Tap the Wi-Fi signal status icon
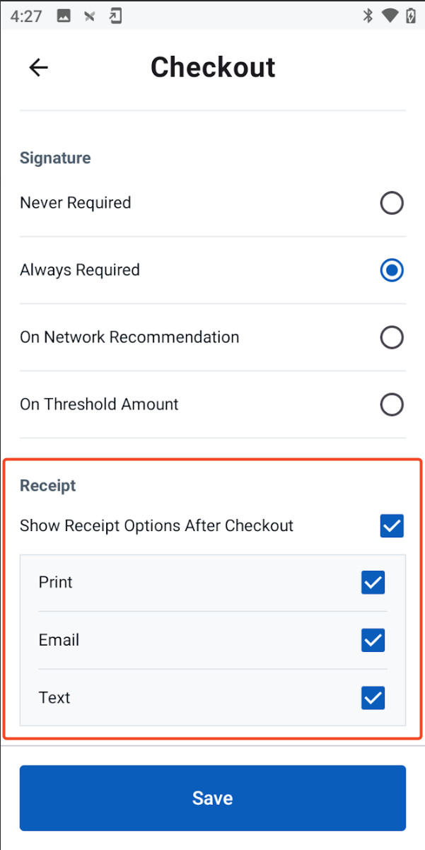425x850 pixels. coord(389,16)
